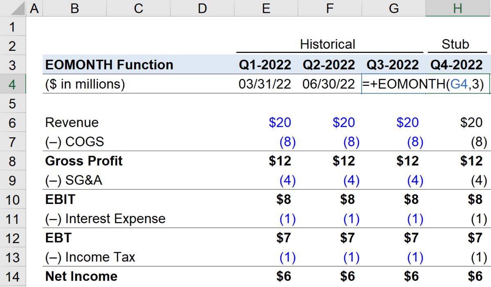The height and width of the screenshot is (287, 491).
Task: Click row 4 header
Action: (13, 84)
